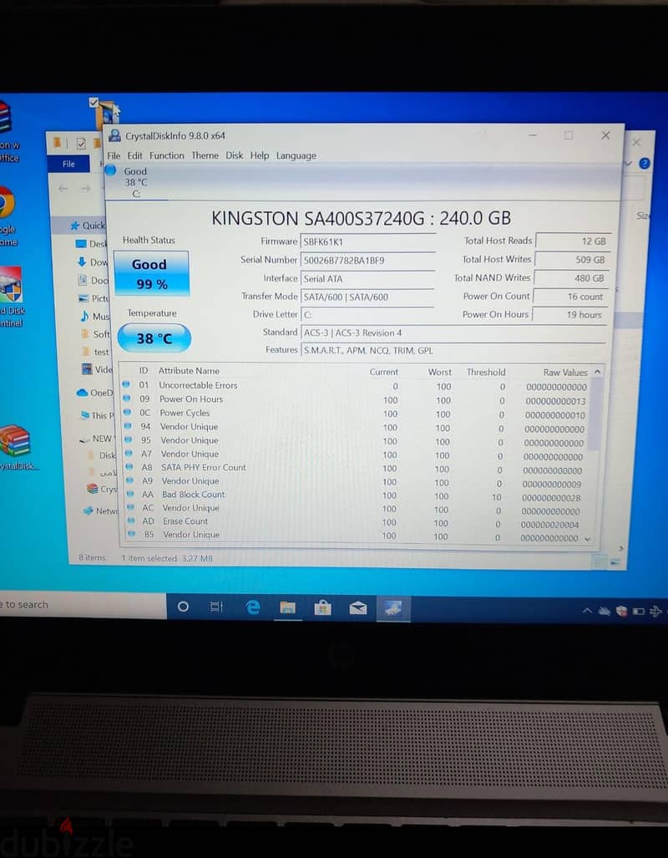The height and width of the screenshot is (858, 668).
Task: Click the Raw Values column header
Action: (564, 372)
